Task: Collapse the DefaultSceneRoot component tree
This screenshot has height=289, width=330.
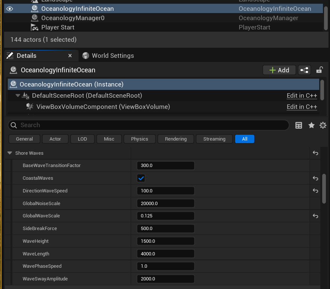Action: (17, 95)
